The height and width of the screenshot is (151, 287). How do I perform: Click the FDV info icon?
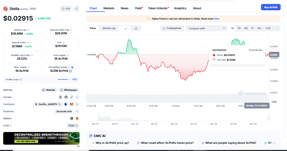point(64,43)
